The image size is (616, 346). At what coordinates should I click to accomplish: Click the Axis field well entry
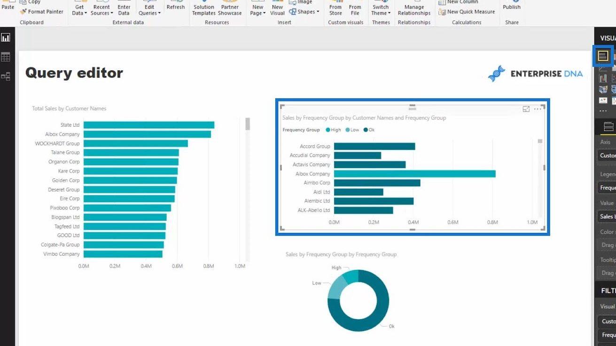607,155
